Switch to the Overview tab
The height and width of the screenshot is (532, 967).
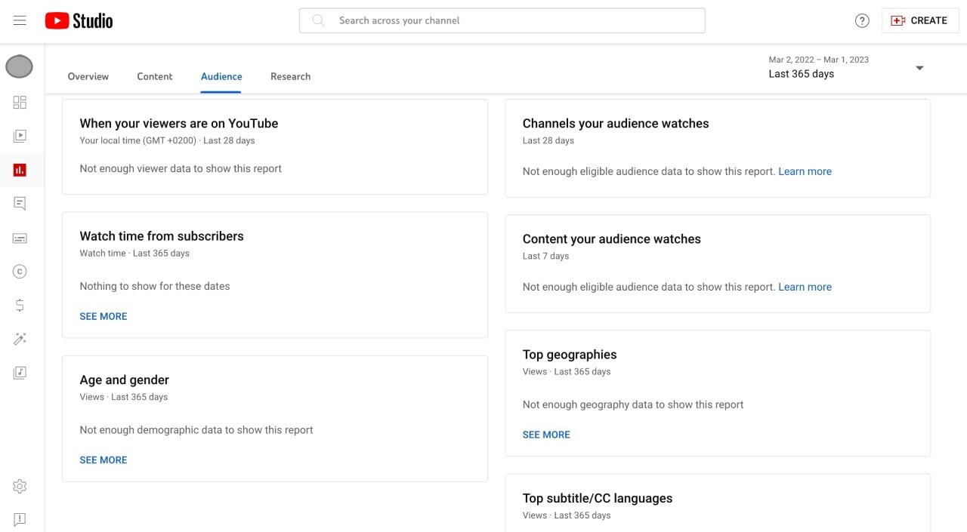click(x=88, y=76)
